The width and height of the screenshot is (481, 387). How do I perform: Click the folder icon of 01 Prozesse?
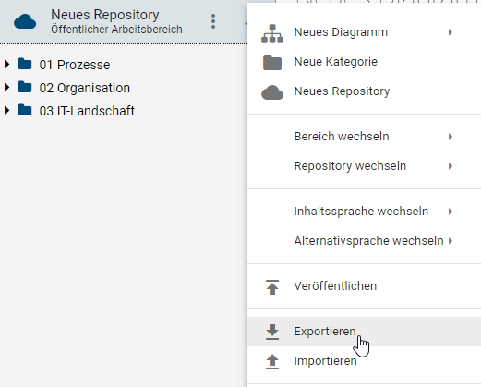coord(25,64)
